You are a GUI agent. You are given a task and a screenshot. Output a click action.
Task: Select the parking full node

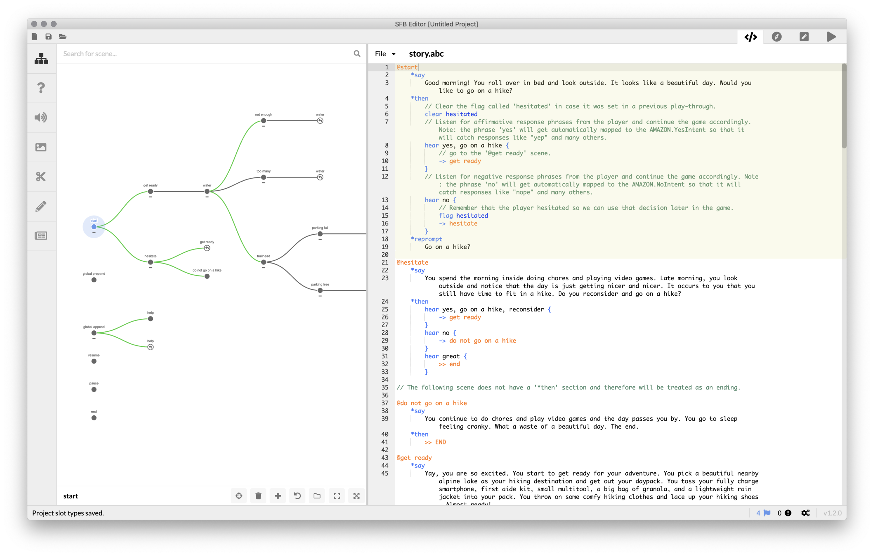pos(320,234)
